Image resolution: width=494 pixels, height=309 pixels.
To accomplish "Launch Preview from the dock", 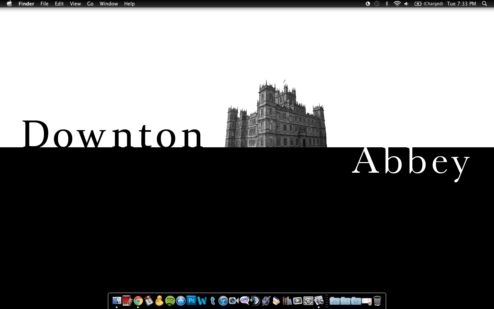I will (x=319, y=301).
